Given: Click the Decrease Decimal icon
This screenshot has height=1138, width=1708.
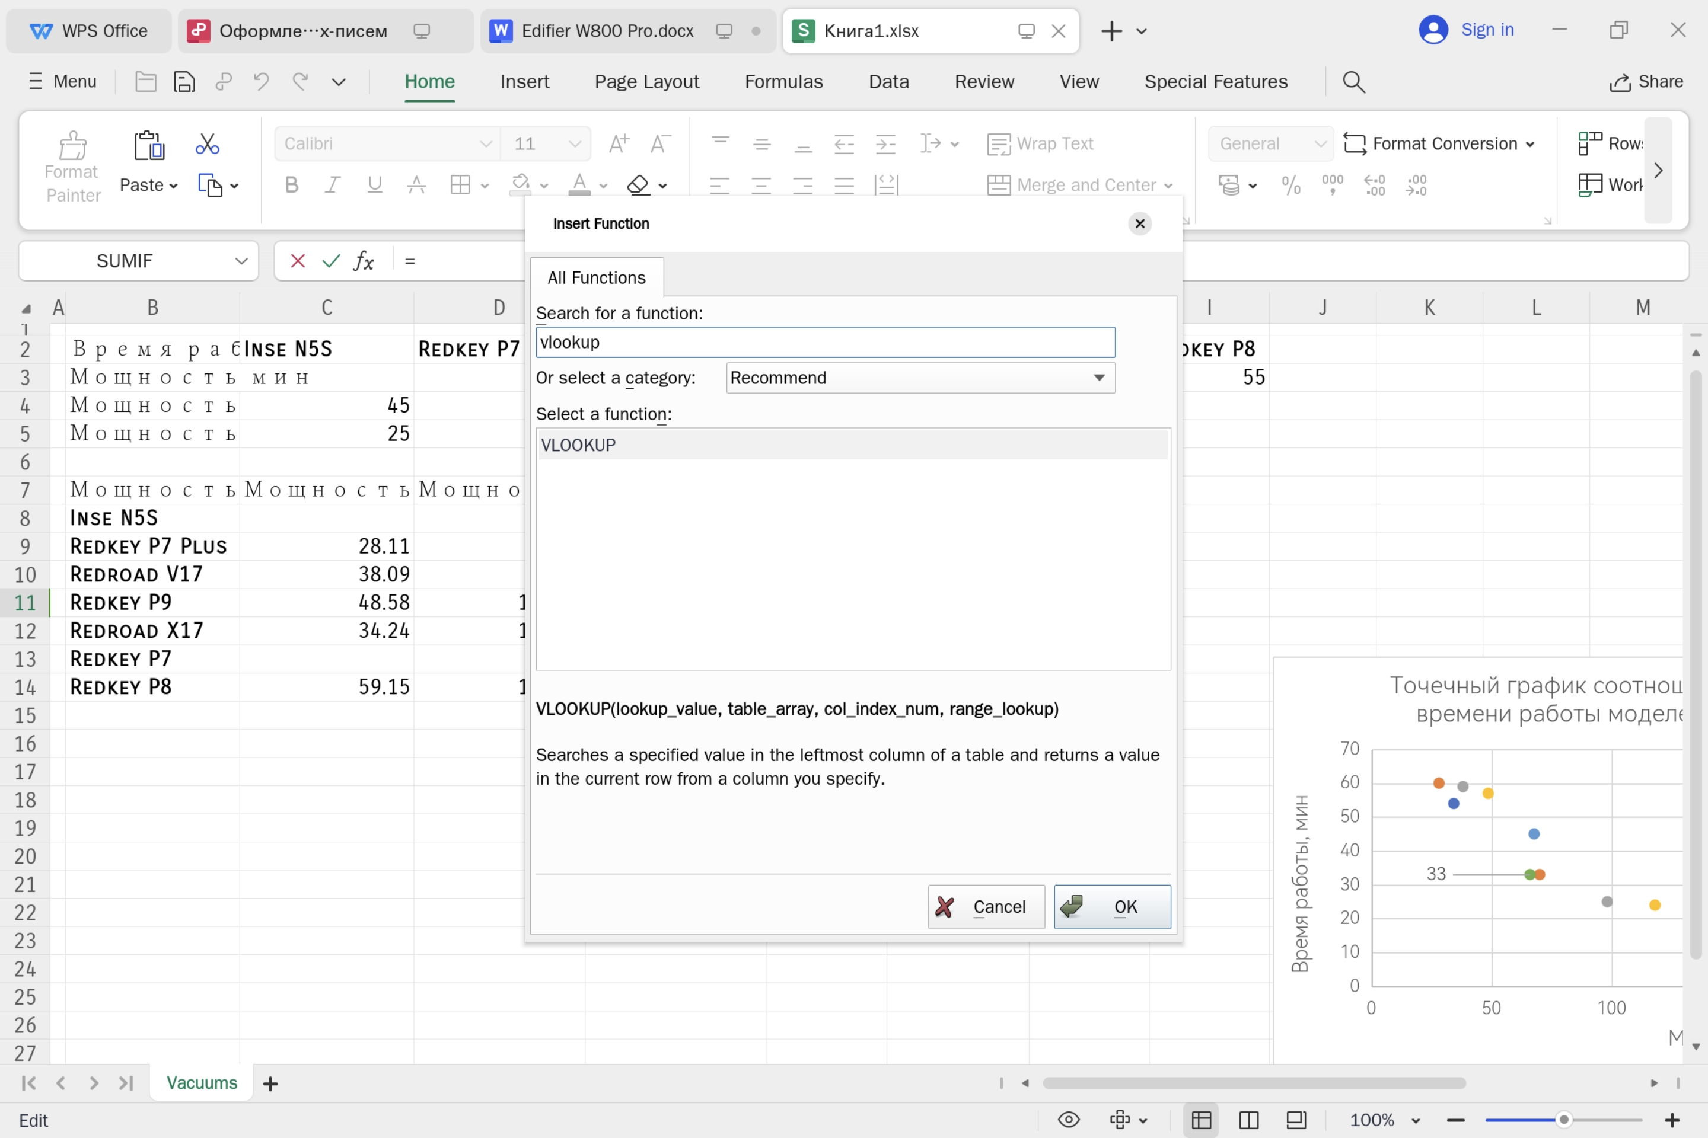Looking at the screenshot, I should (x=1416, y=185).
